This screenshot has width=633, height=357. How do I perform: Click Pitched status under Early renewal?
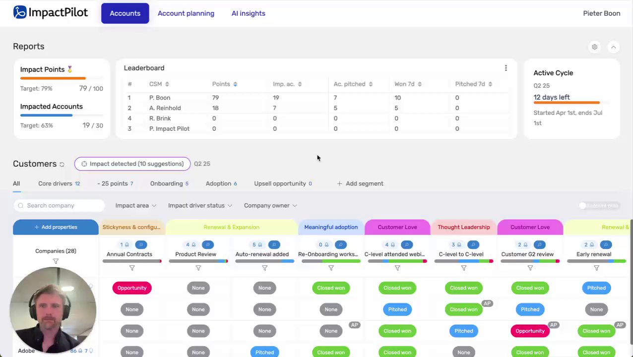tap(596, 288)
